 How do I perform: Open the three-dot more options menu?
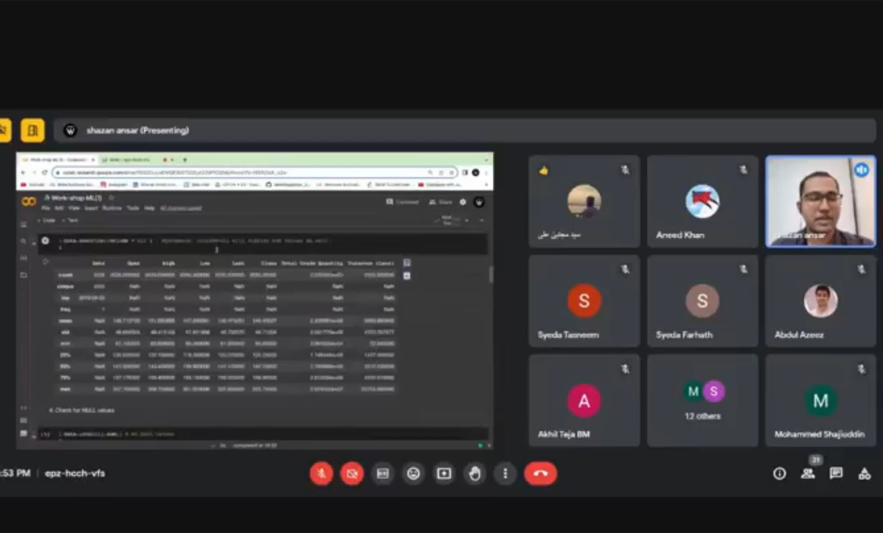[x=506, y=473]
